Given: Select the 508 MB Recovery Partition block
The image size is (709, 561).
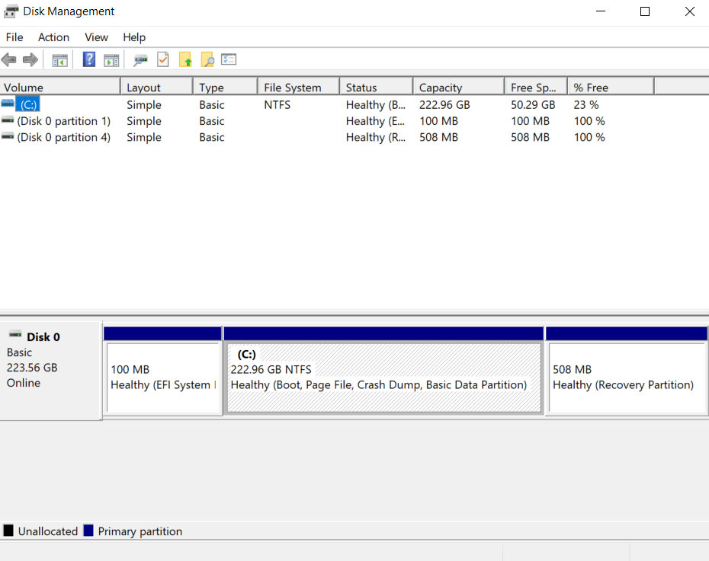Looking at the screenshot, I should pos(627,378).
